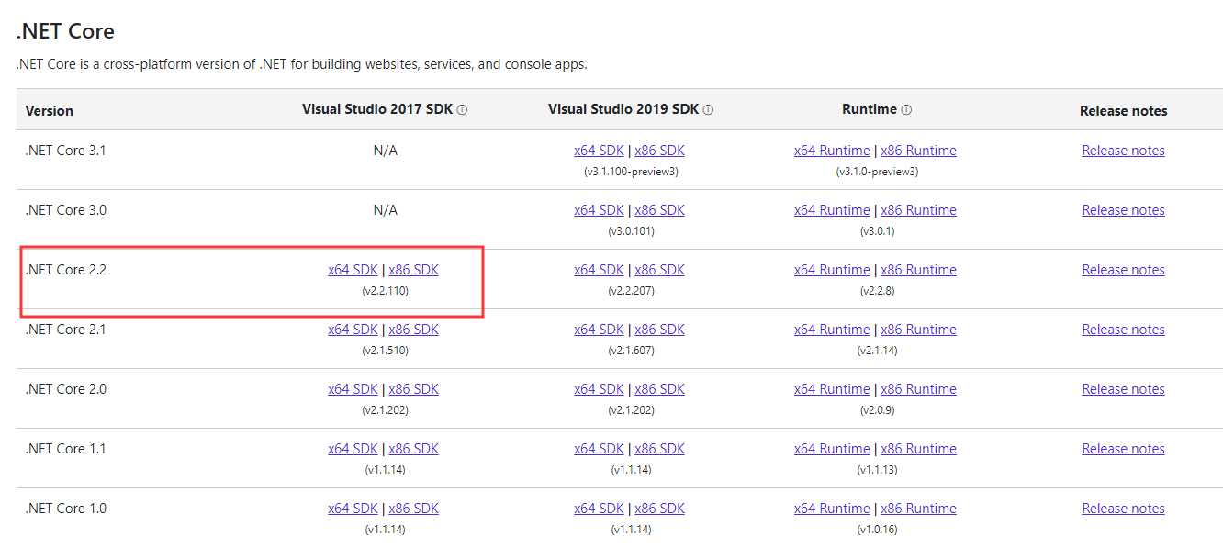Download .NET Core 1.1 x86 SDK for VS 2017

413,449
